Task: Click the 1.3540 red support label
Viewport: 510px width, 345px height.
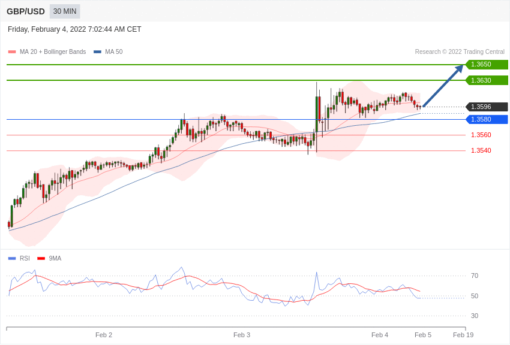Action: pyautogui.click(x=481, y=150)
